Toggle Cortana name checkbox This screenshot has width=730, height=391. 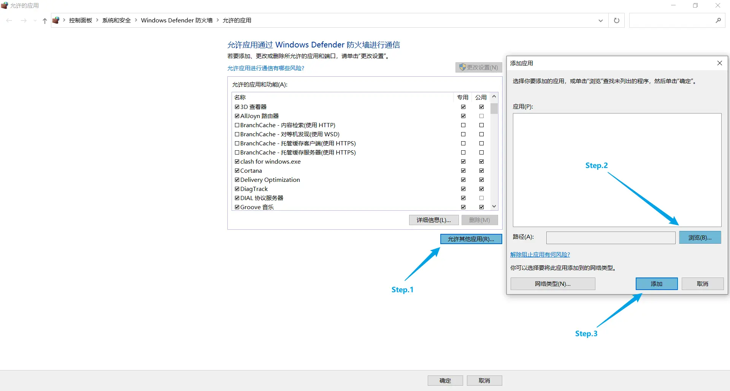237,171
